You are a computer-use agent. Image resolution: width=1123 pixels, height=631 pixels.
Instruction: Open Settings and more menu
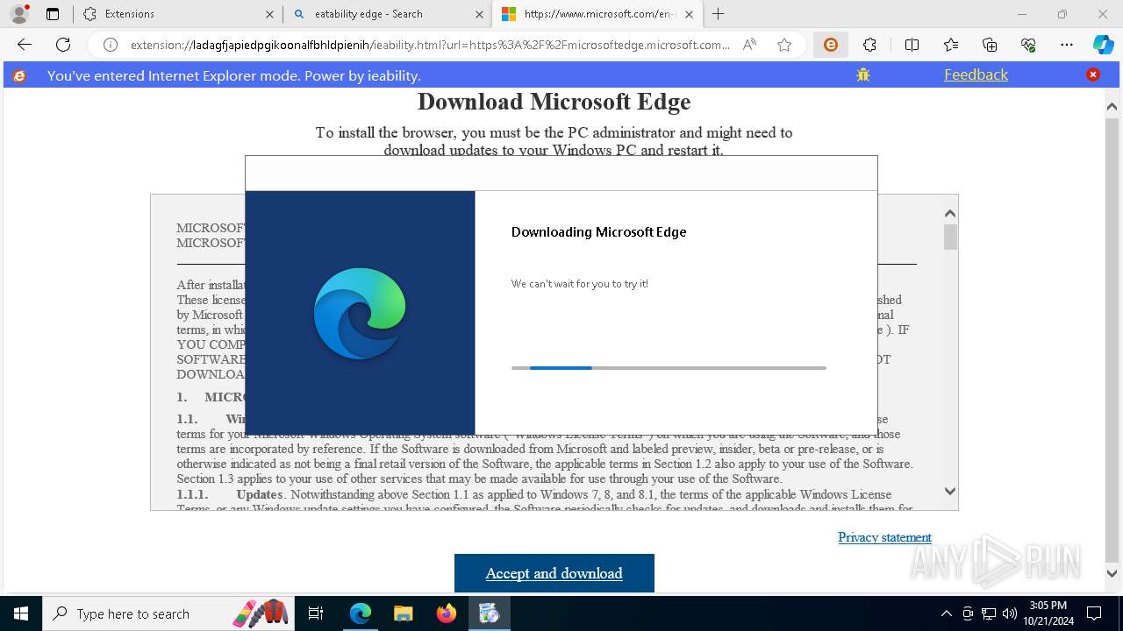click(x=1067, y=45)
